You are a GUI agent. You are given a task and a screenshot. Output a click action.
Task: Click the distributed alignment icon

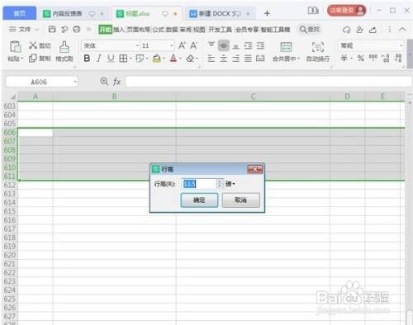point(260,59)
